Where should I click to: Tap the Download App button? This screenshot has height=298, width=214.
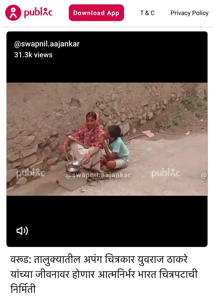(x=96, y=13)
